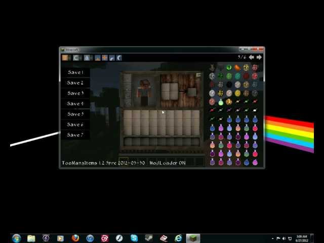Pick the solid black spawn egg
324x243 pixels.
(229, 85)
